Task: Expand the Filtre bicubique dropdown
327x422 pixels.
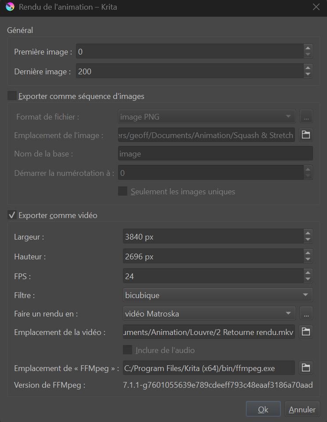Action: 217,295
